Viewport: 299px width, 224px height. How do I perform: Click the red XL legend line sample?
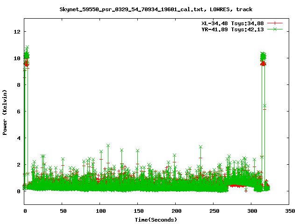point(275,23)
